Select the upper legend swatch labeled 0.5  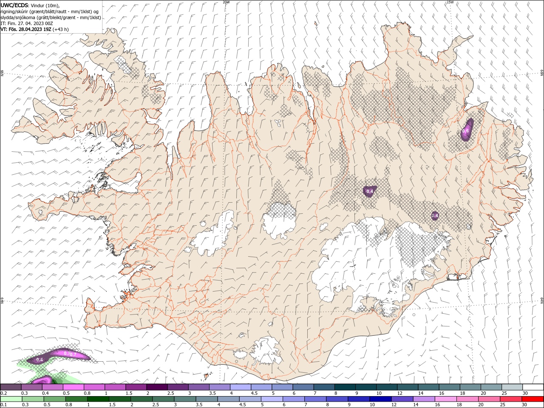pyautogui.click(x=74, y=387)
